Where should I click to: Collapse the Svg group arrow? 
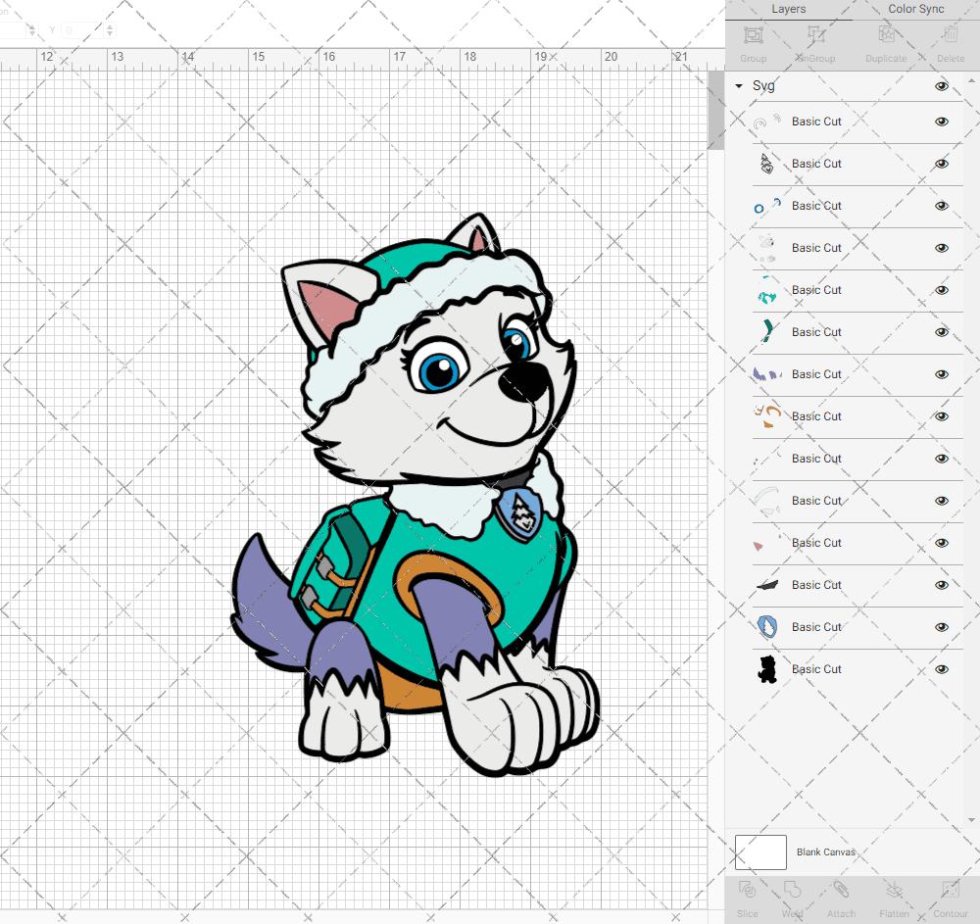coord(739,86)
